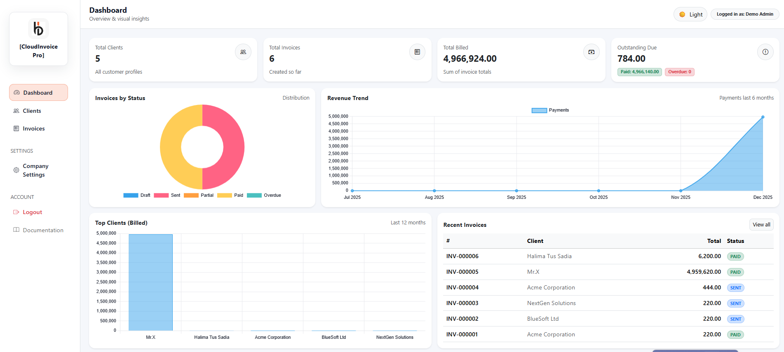Image resolution: width=784 pixels, height=352 pixels.
Task: Click the Paid: 4,966,140.00 badge
Action: click(x=639, y=72)
